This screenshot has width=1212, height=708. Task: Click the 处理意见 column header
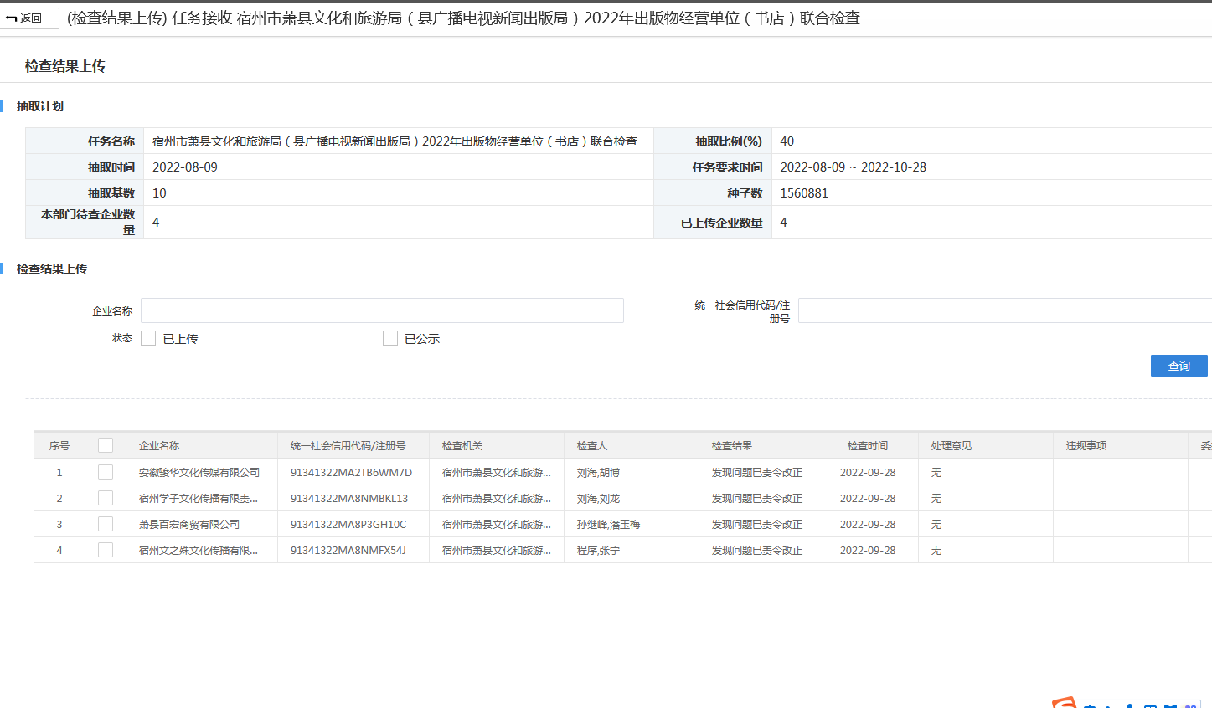click(951, 446)
